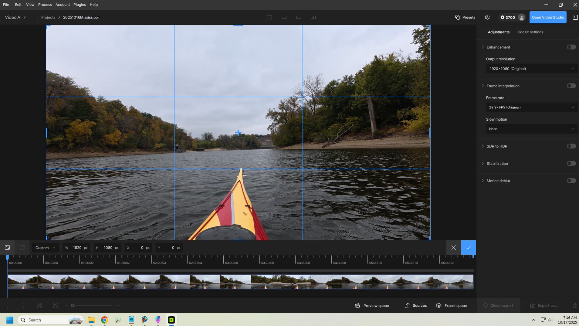Turn on Frame interpolation switch
The height and width of the screenshot is (326, 579).
click(571, 86)
